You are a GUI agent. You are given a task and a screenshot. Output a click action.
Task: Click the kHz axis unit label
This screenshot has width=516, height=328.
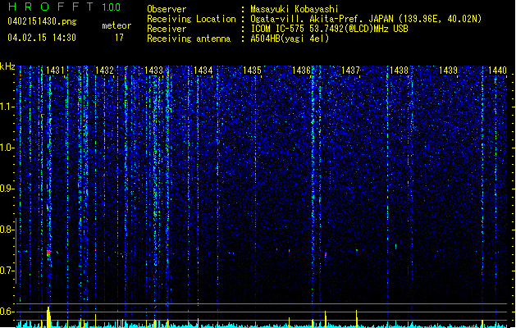tap(7, 66)
